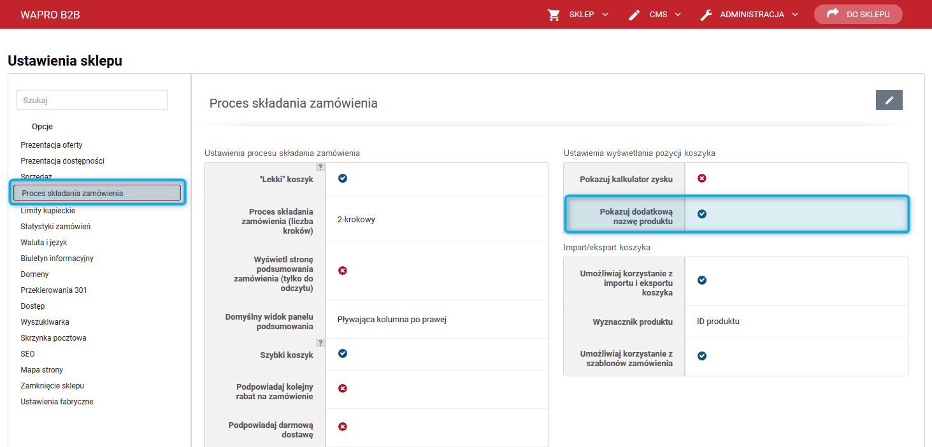This screenshot has height=447, width=932.
Task: Click the "ID produktu" value
Action: pos(718,322)
